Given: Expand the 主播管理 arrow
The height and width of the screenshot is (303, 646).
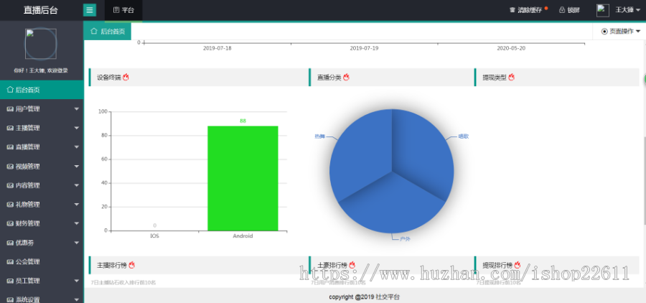Looking at the screenshot, I should pos(77,128).
